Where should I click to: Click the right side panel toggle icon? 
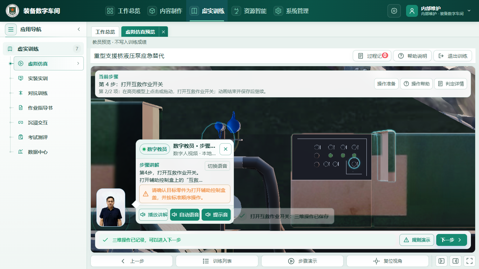[456, 261]
